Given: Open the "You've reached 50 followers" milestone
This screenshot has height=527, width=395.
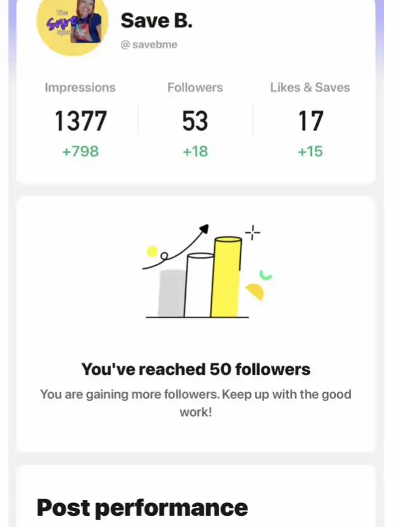Looking at the screenshot, I should click(196, 369).
